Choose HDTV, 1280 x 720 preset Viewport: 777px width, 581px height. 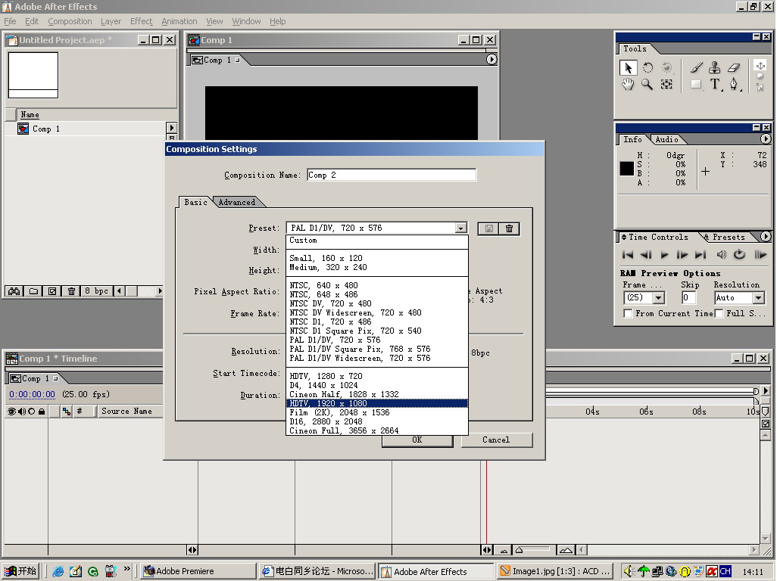(x=326, y=376)
